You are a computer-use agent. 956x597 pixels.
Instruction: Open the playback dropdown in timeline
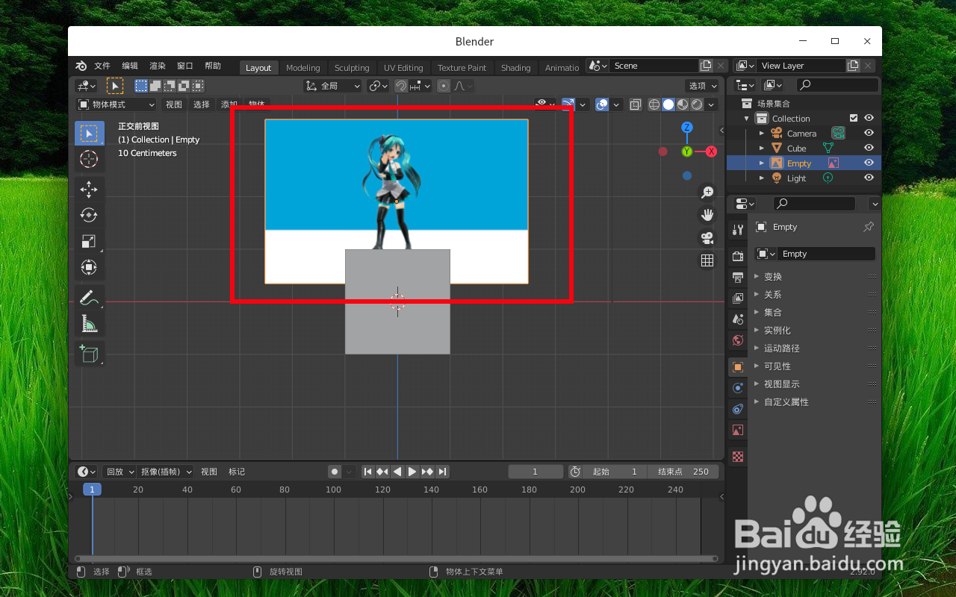point(119,472)
